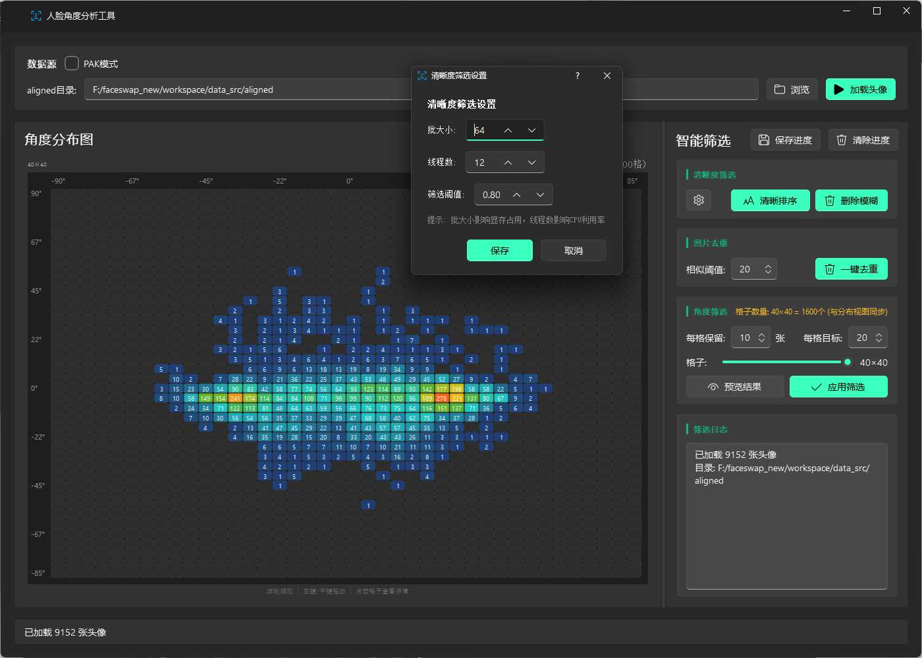Click the Clear Progress trash button

point(863,139)
